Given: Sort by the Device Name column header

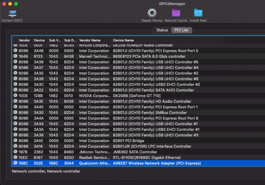Looking at the screenshot, I should [123, 40].
